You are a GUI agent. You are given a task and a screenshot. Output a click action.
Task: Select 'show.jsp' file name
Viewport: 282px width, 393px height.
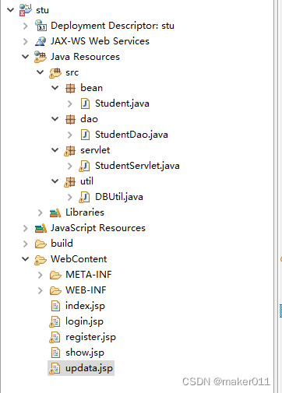(x=85, y=353)
